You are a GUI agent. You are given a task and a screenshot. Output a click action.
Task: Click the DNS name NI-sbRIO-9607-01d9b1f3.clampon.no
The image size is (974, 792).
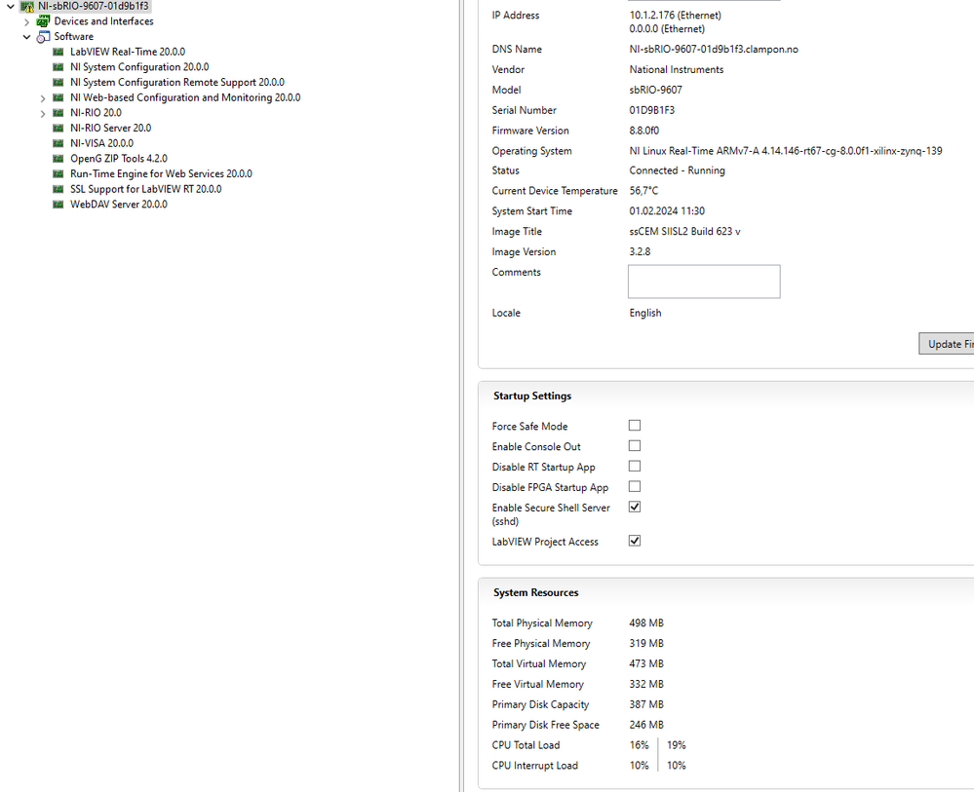(x=714, y=49)
